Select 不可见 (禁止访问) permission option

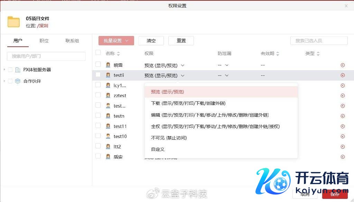click(x=169, y=138)
